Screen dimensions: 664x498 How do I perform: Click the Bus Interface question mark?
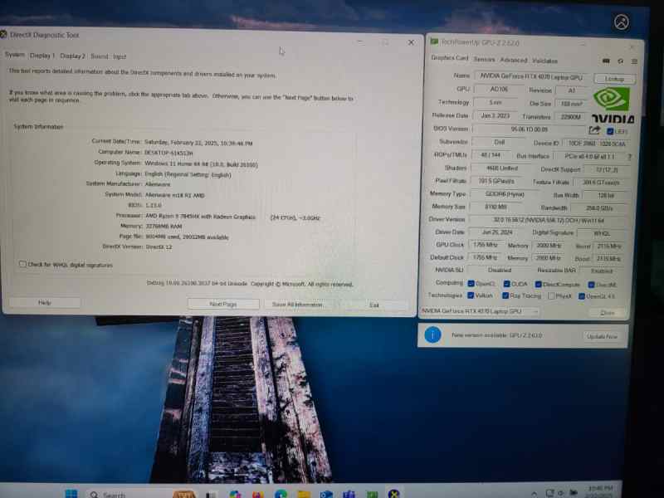tap(630, 157)
